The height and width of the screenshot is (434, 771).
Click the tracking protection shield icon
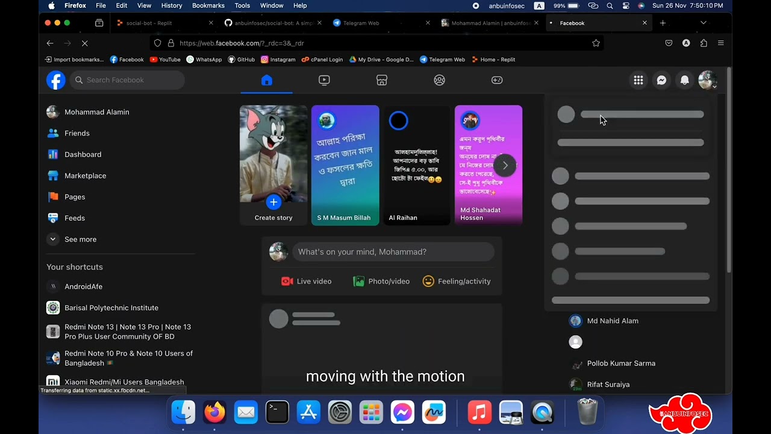coord(158,43)
